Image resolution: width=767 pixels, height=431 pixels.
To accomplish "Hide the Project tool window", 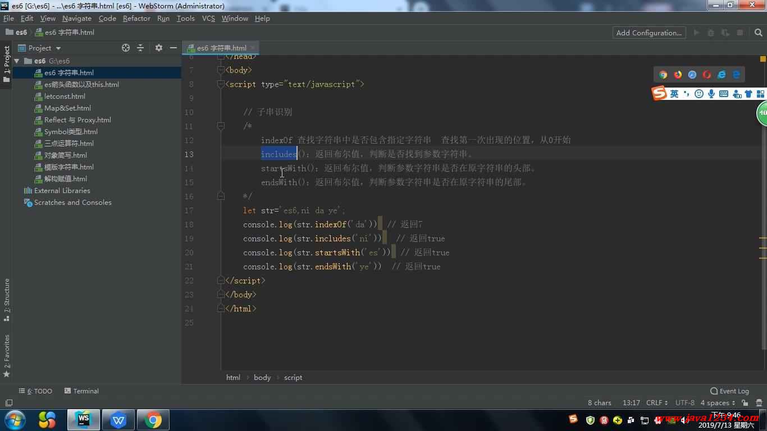I will click(174, 48).
